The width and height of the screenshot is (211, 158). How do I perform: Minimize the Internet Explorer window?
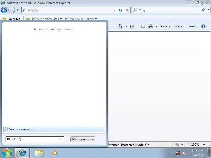[189, 3]
